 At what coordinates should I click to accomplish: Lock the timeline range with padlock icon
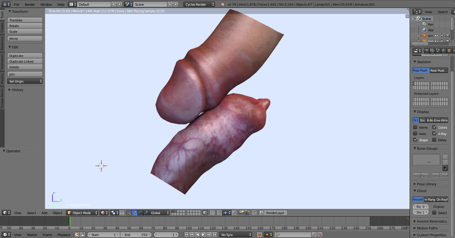[x=83, y=235]
